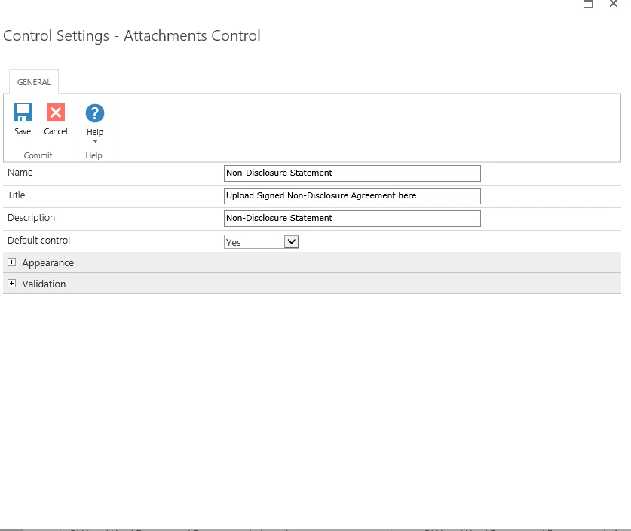631x531 pixels.
Task: Select the GENERAL ribbon tab label
Action: (33, 81)
